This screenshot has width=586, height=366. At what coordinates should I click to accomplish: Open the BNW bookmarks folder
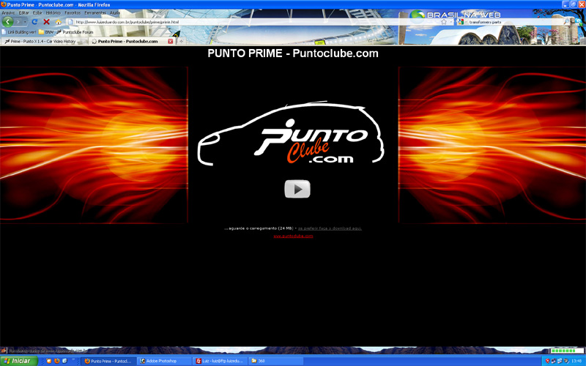click(46, 32)
